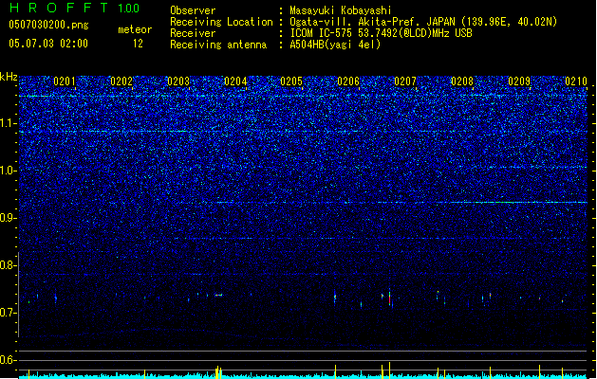Click time marker 0206

[x=348, y=81]
